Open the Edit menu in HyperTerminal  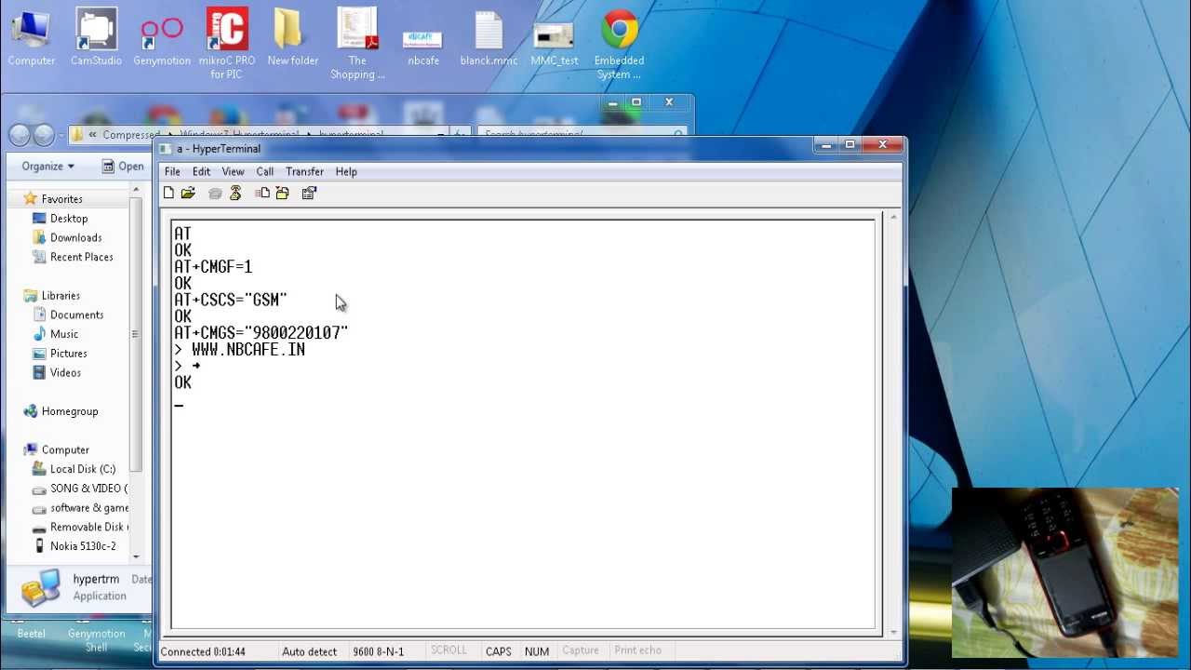201,171
